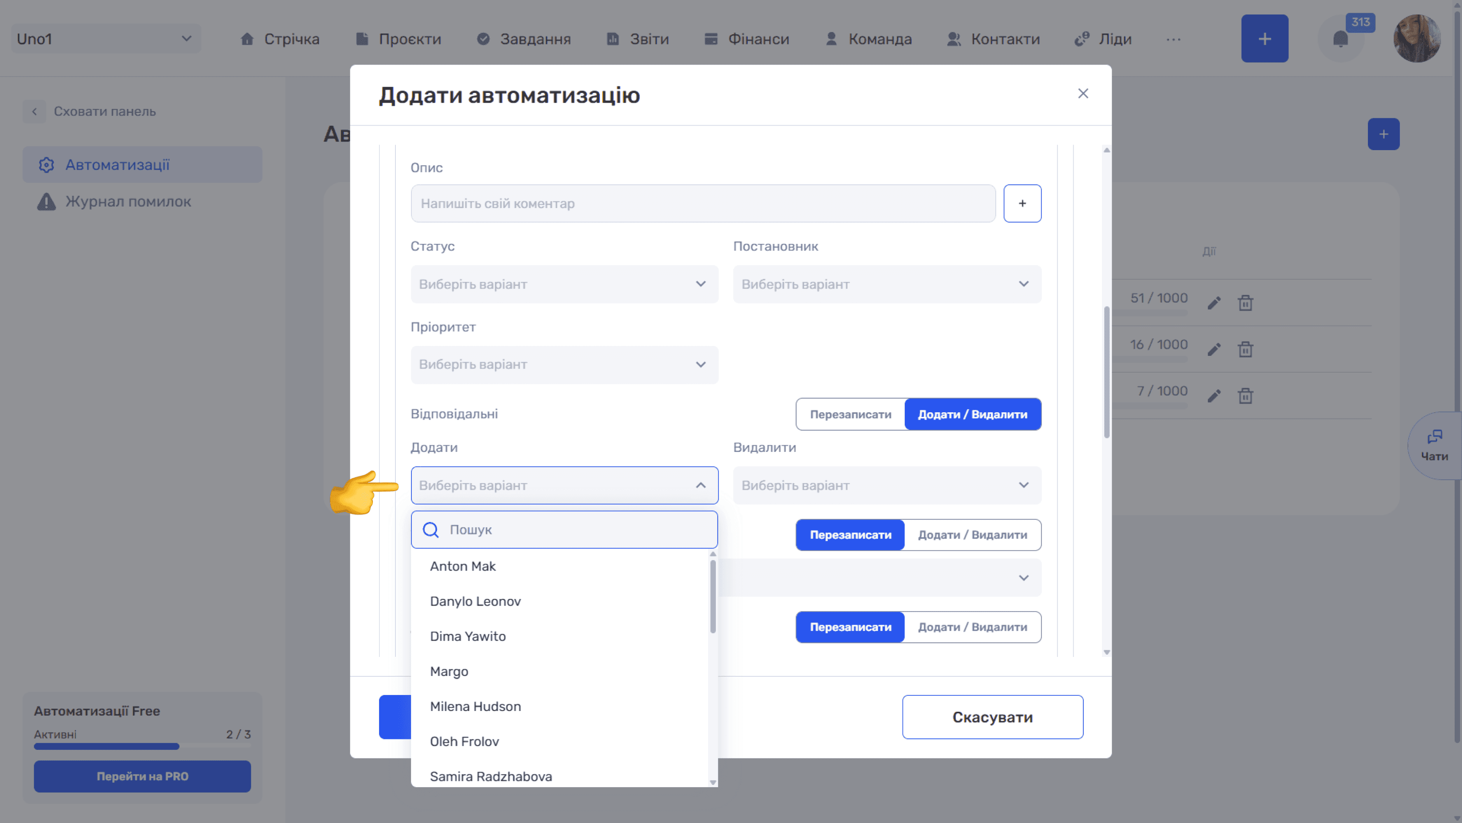Select Автоматизації in sidebar
Image resolution: width=1462 pixels, height=823 pixels.
click(x=142, y=165)
